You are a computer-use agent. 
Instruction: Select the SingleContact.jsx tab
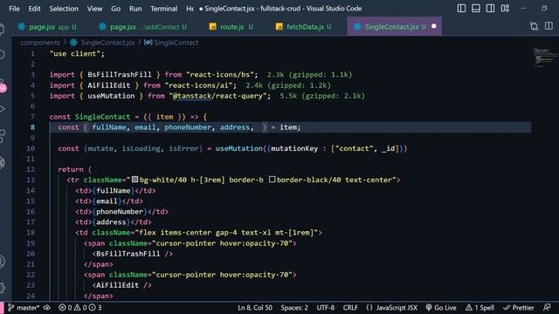394,27
